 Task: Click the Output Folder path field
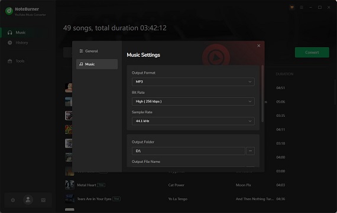point(188,151)
